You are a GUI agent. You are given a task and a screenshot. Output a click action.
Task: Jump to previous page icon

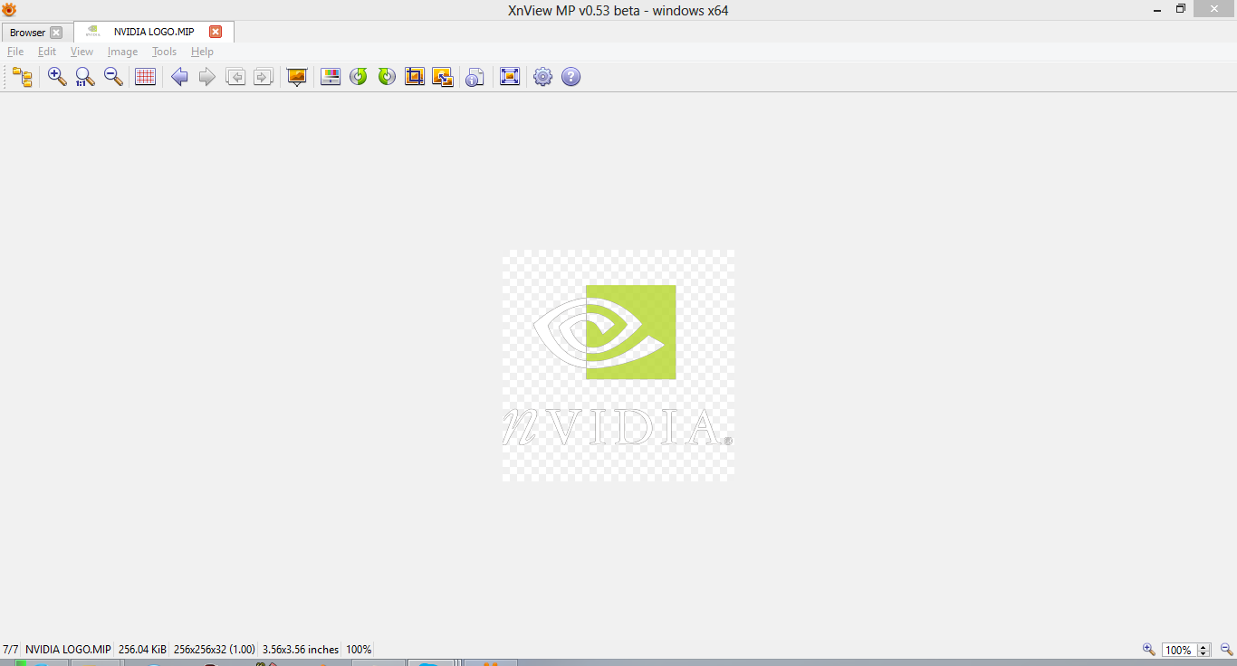pyautogui.click(x=235, y=77)
